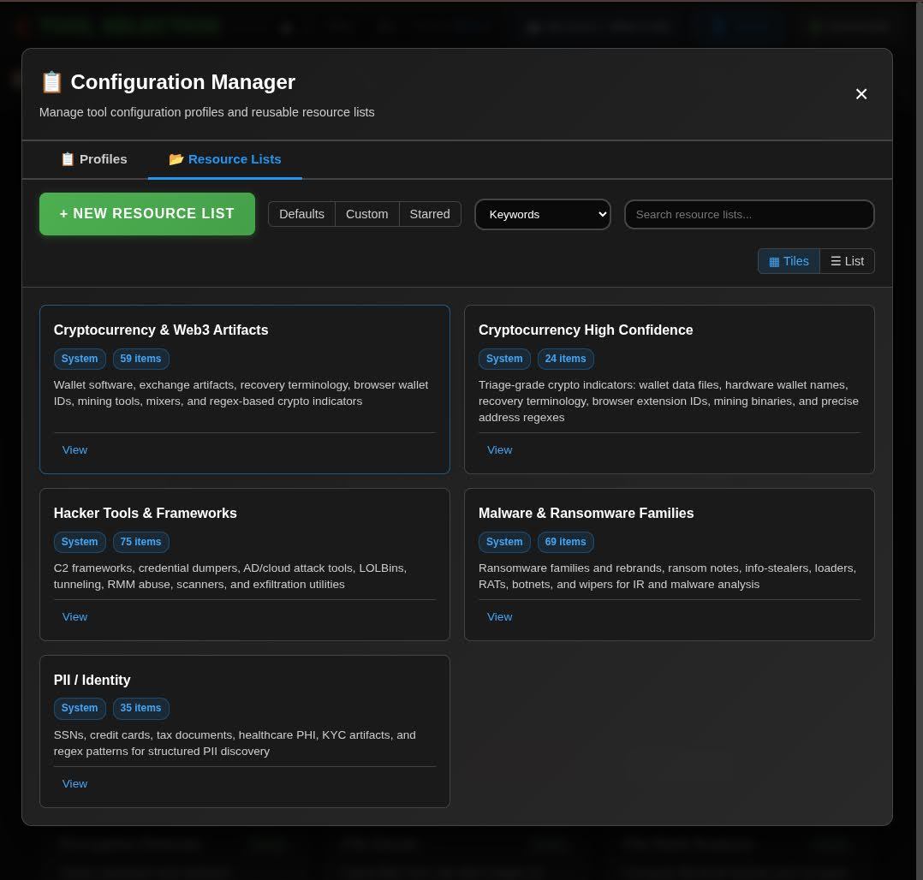This screenshot has height=880, width=923.
Task: View the Cryptocurrency High Confidence list
Action: (499, 449)
